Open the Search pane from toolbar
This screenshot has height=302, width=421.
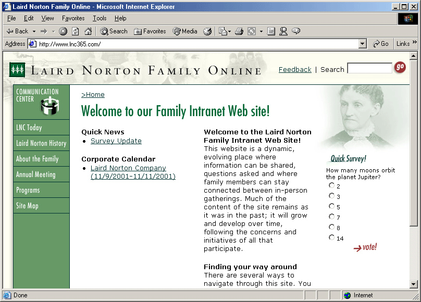point(114,31)
